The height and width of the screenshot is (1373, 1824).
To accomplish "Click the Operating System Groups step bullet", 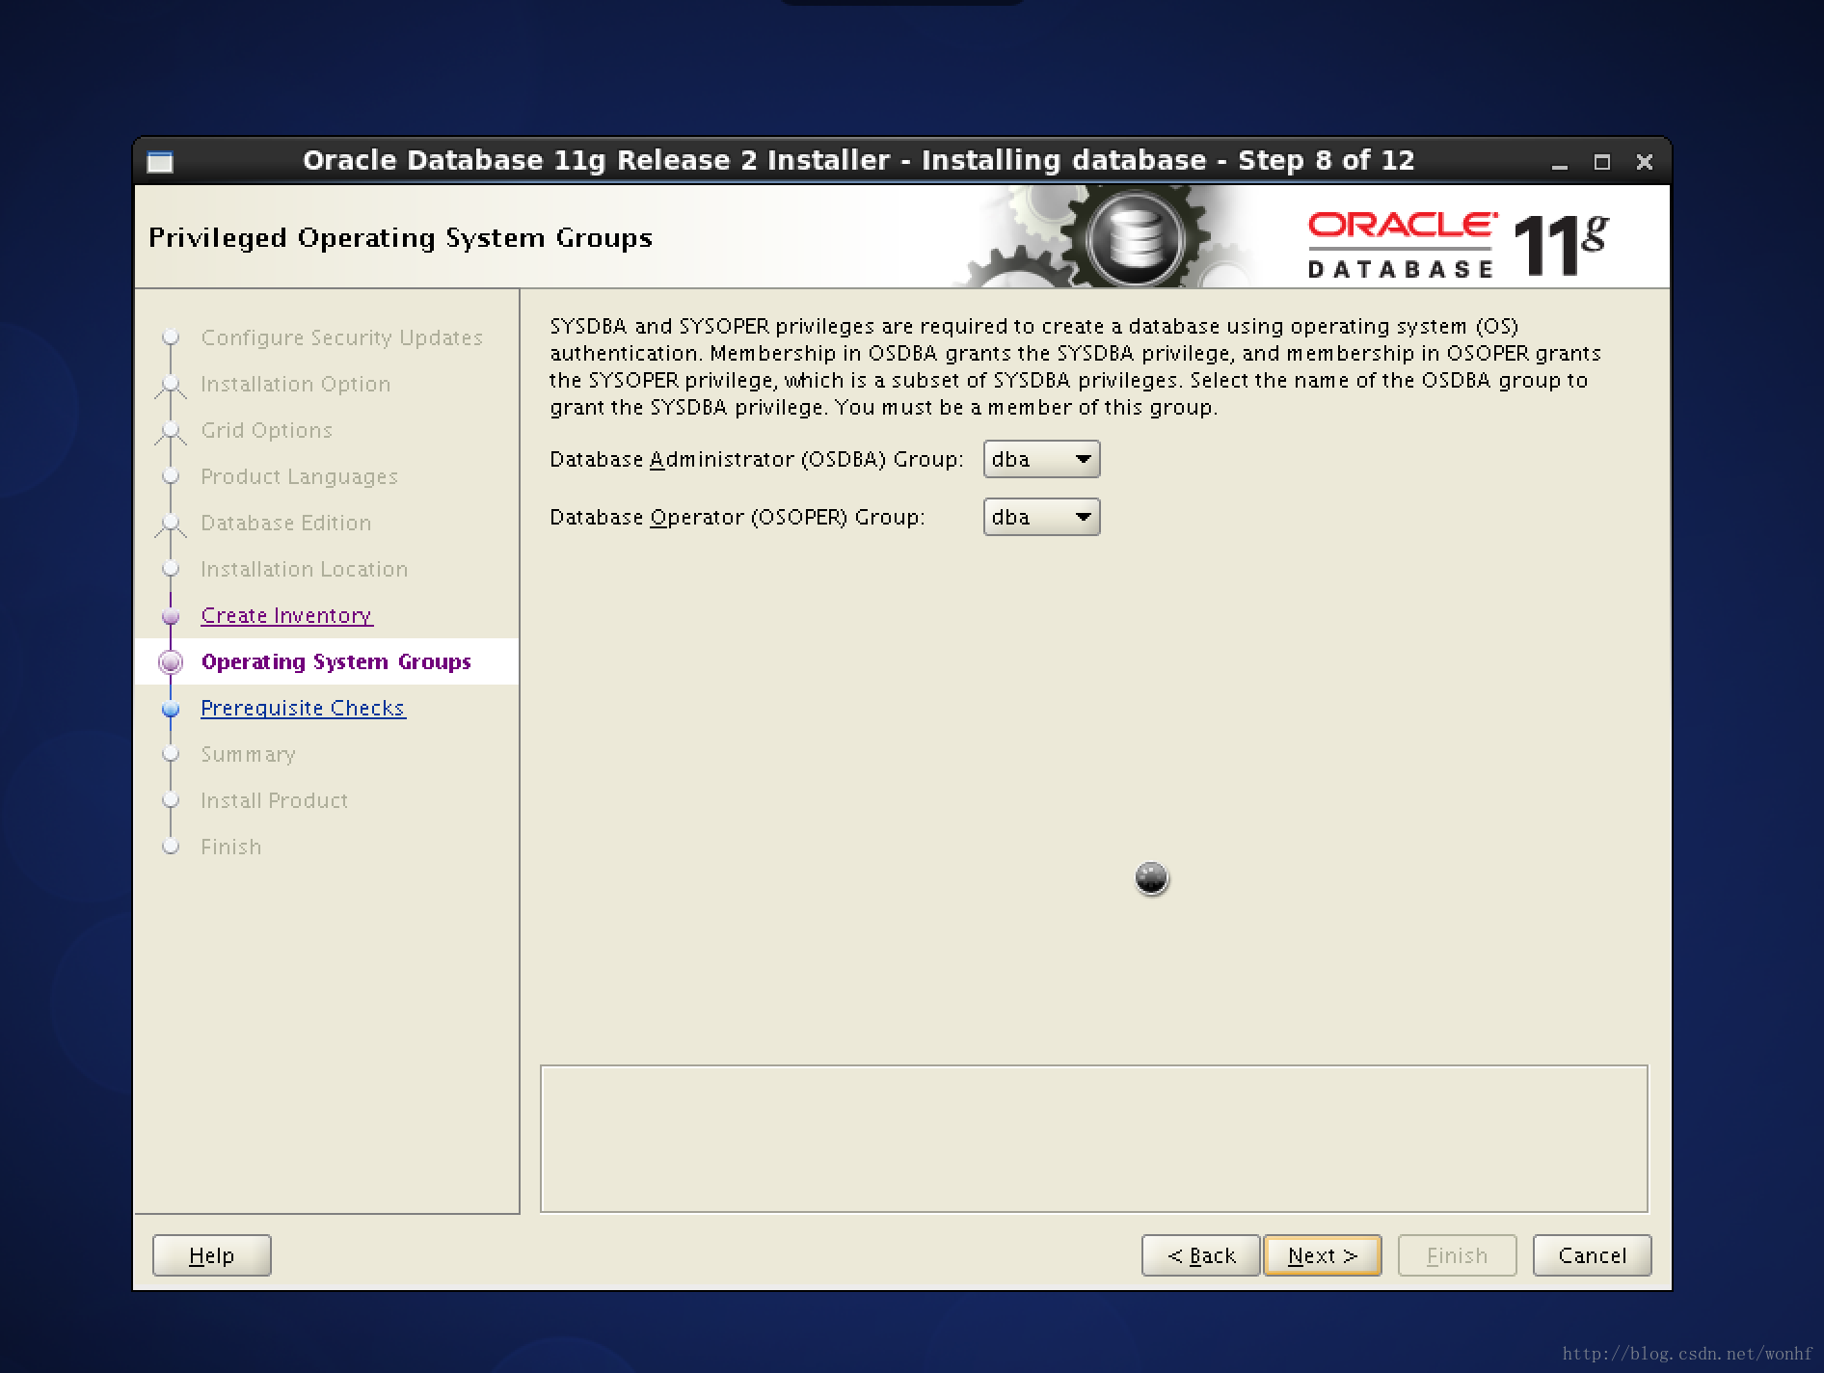I will pos(171,661).
